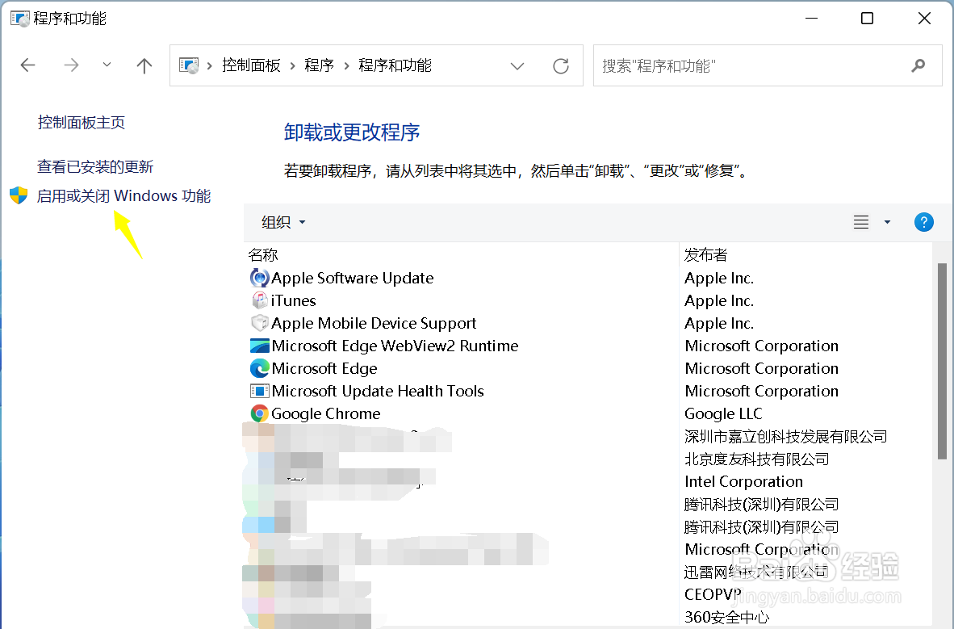Click the magnifier search icon

[918, 65]
